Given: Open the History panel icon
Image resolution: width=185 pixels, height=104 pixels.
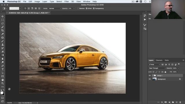Looking at the screenshot, I should click(x=145, y=16).
